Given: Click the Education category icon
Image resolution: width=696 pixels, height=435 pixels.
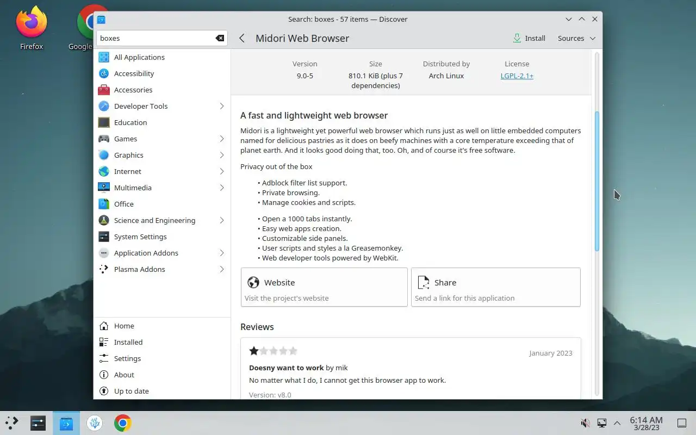Looking at the screenshot, I should click(x=104, y=122).
